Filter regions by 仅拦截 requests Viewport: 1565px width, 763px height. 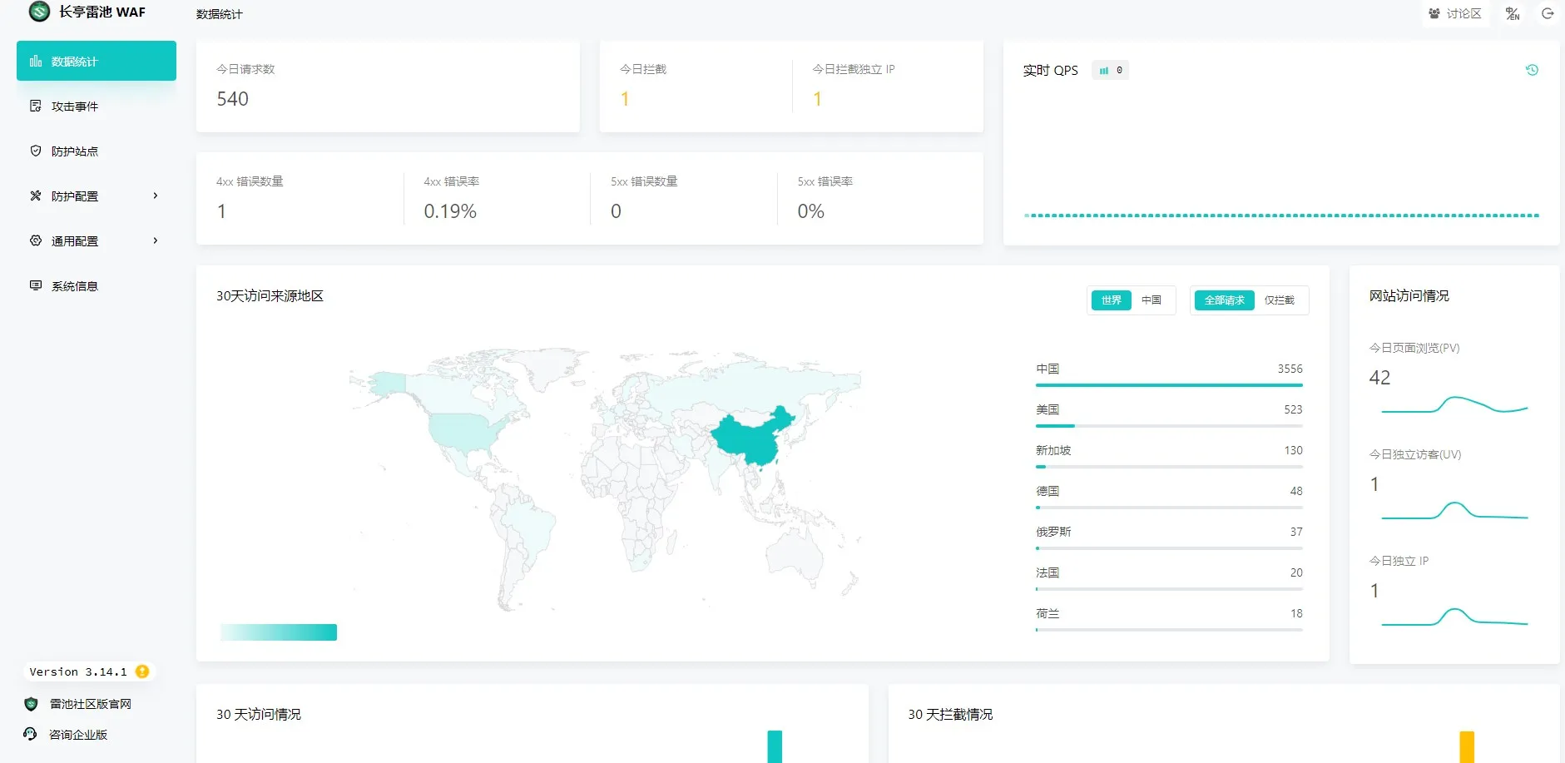[x=1279, y=300]
